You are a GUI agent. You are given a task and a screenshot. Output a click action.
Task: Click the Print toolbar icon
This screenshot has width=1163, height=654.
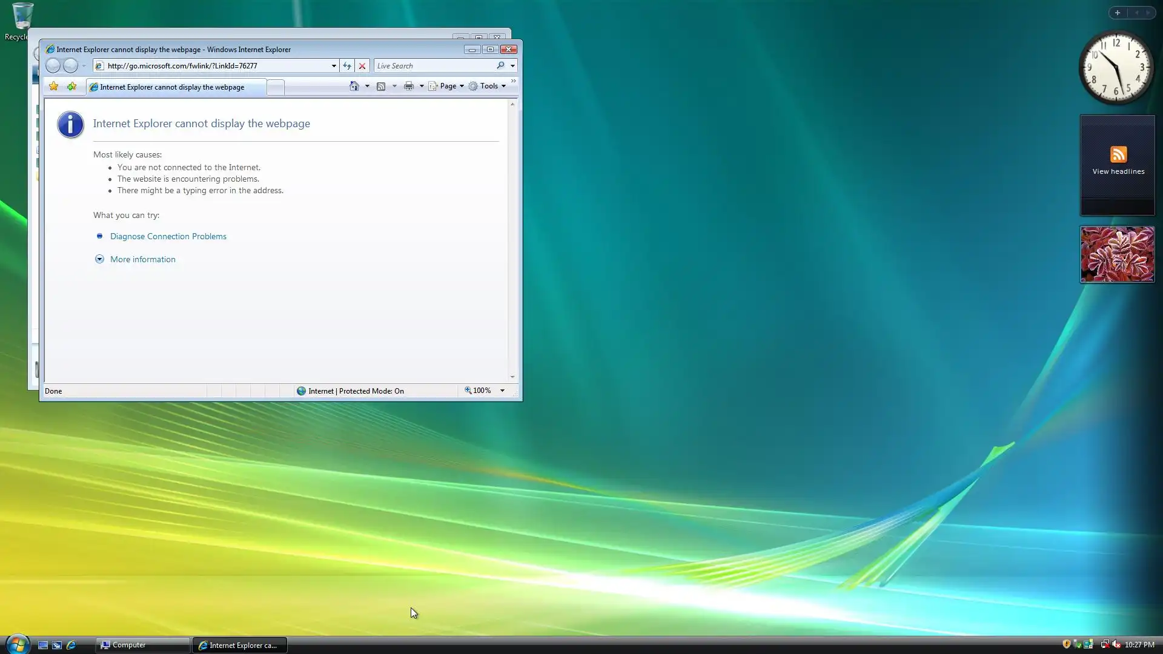tap(409, 86)
